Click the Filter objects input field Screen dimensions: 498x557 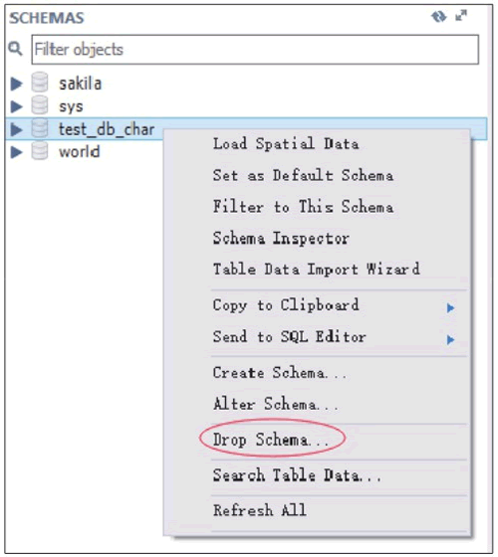pyautogui.click(x=255, y=50)
